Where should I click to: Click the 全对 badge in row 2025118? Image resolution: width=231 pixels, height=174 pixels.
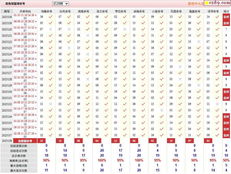tap(226, 17)
